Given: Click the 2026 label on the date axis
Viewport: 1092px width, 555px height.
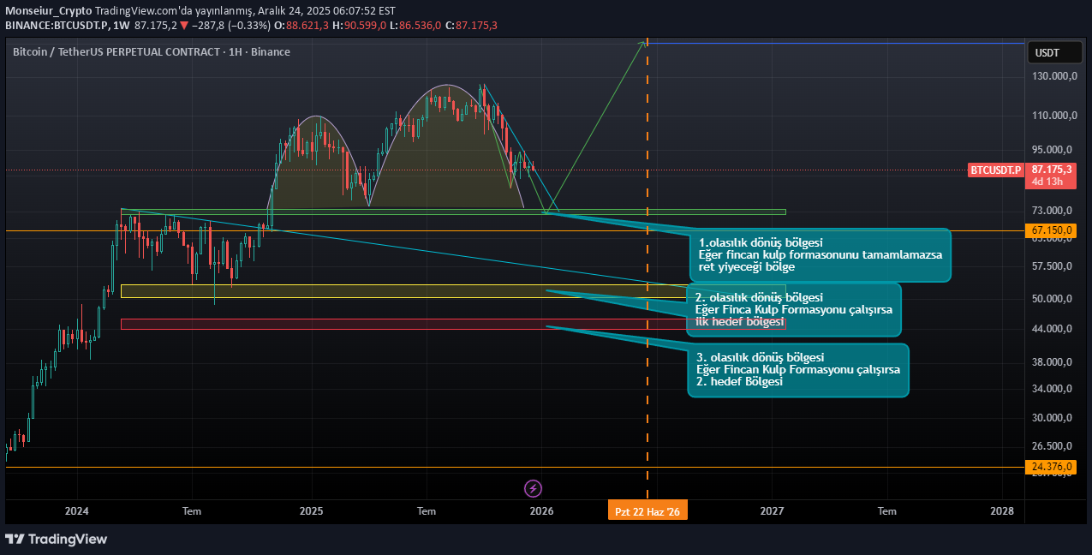Looking at the screenshot, I should pyautogui.click(x=540, y=510).
